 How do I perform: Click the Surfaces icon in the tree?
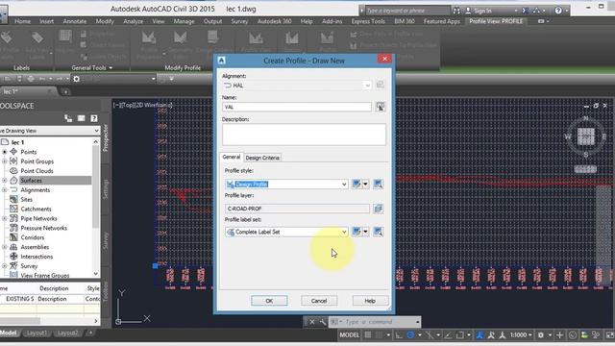(x=13, y=180)
